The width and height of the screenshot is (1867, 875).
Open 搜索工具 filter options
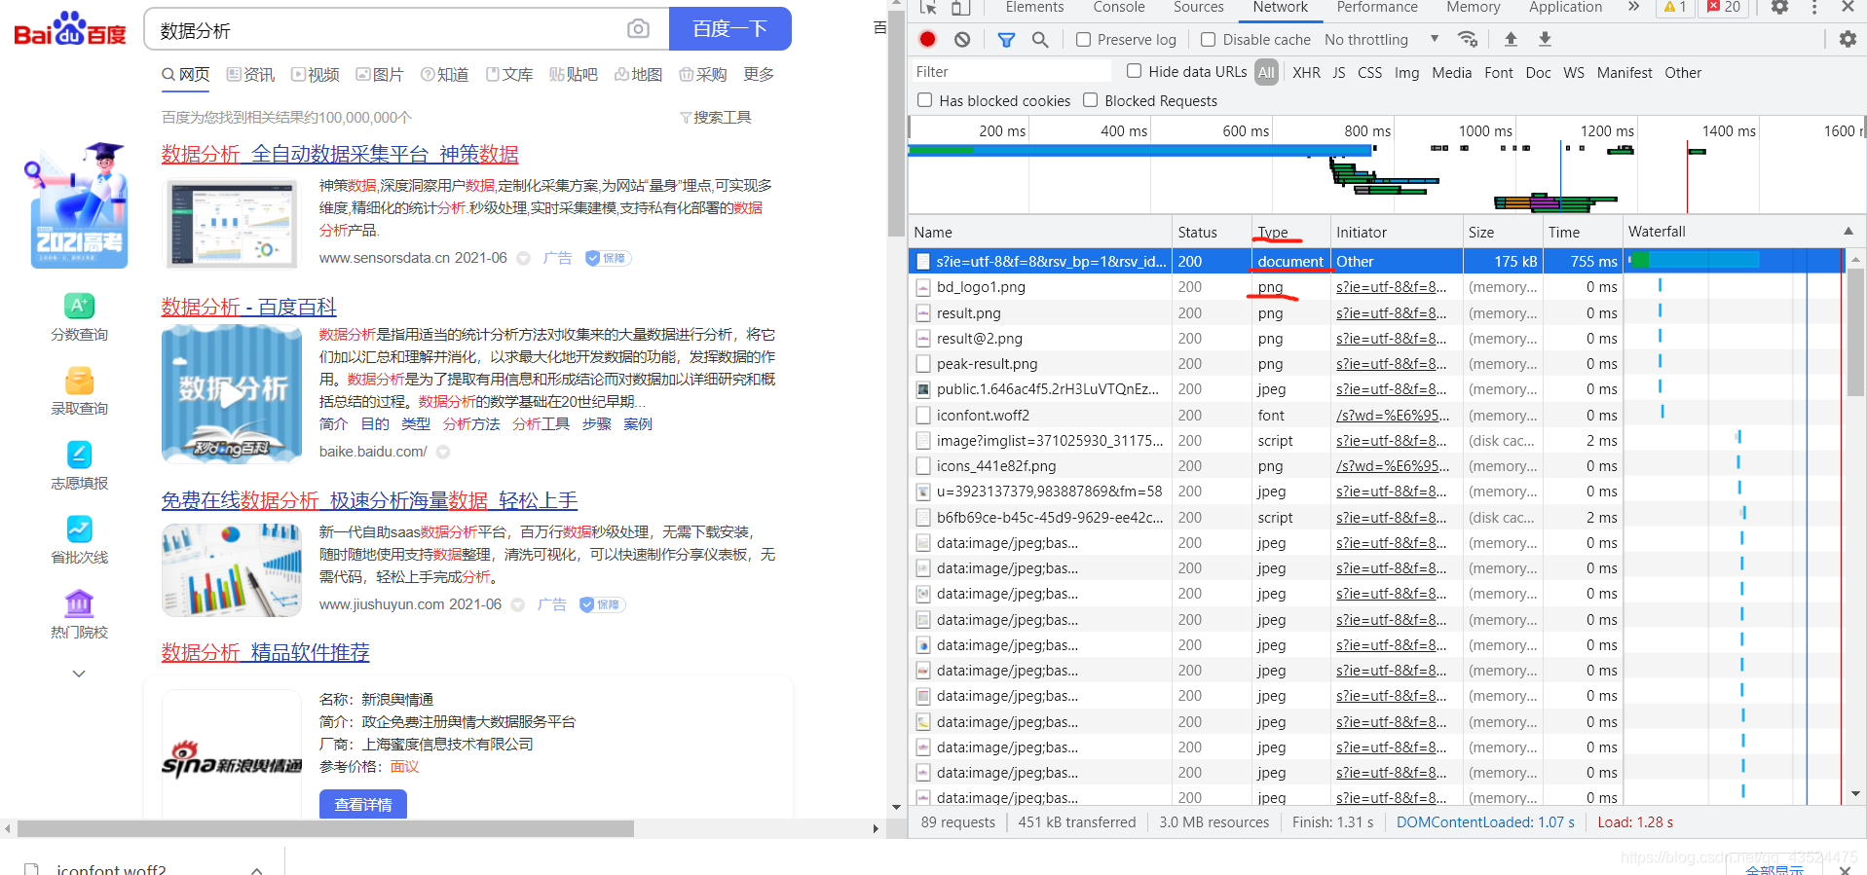[x=716, y=117]
